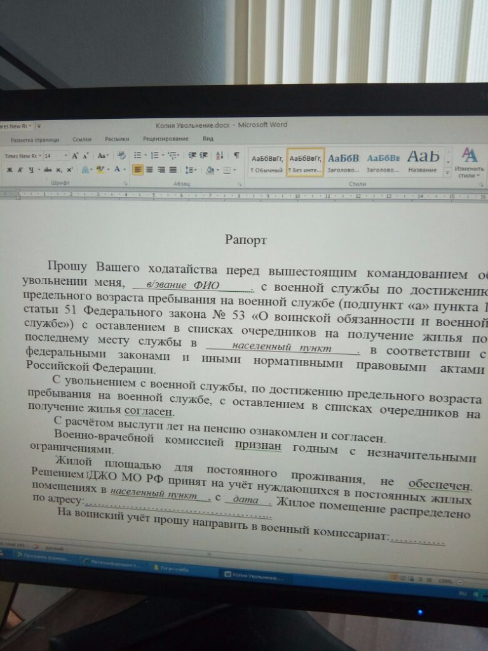The height and width of the screenshot is (651, 488).
Task: Open the Рецензирование ribbon tab
Action: click(165, 139)
